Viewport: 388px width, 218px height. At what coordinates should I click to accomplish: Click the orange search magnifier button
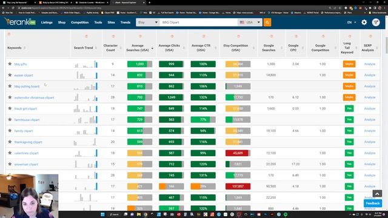click(x=267, y=22)
